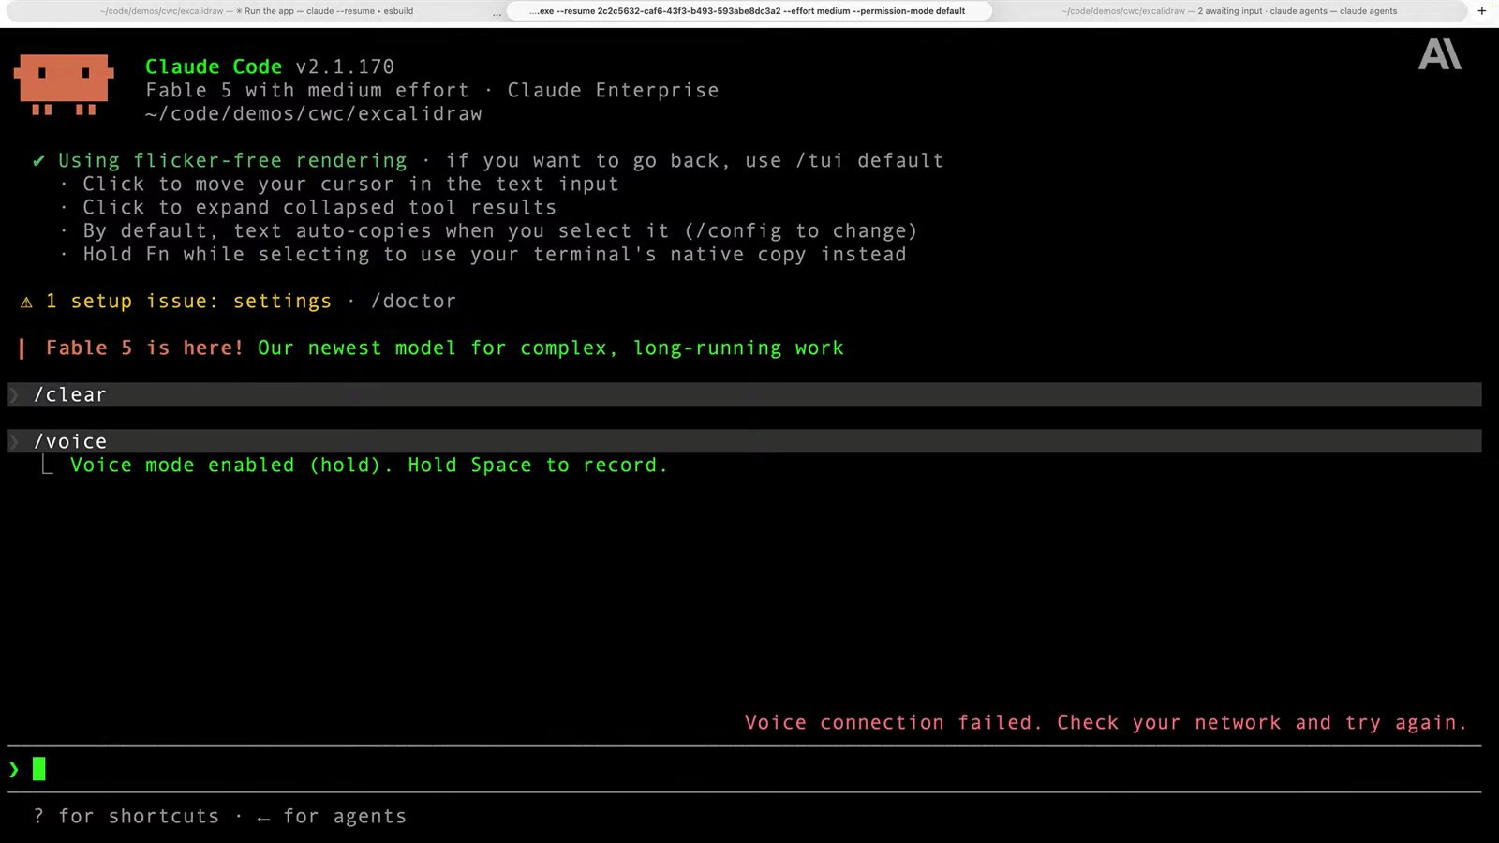Click '1 setup issue: settings' warning text
The height and width of the screenshot is (843, 1499).
[188, 302]
